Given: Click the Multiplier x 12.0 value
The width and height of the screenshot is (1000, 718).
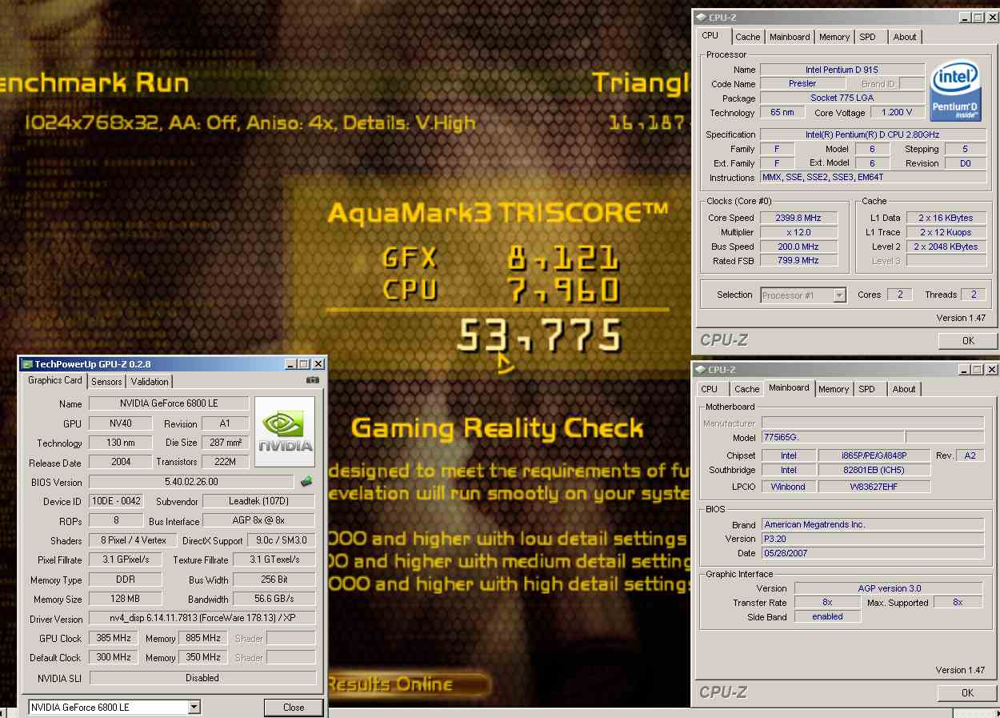Looking at the screenshot, I should (798, 232).
